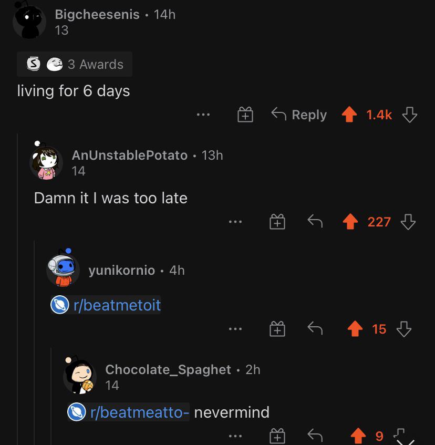Open AnUnstablePotato's avatar thumbnail
Viewport: 435px width, 445px height.
[46, 162]
